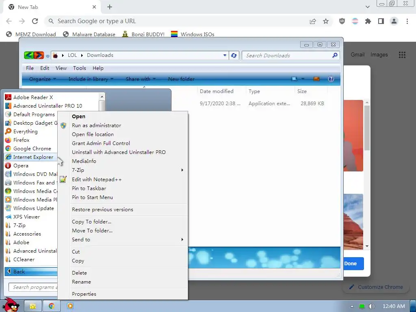Image resolution: width=416 pixels, height=312 pixels.
Task: Show hidden tray icons arrow
Action: pos(352,306)
